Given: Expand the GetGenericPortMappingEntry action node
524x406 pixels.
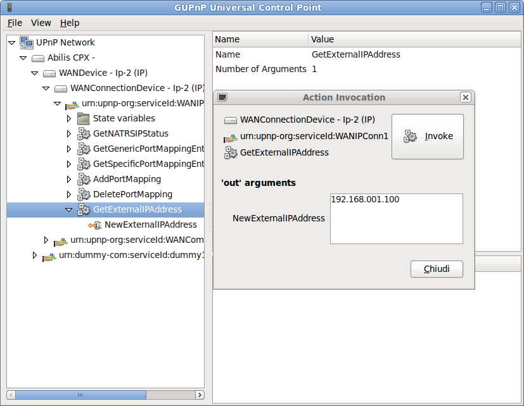Looking at the screenshot, I should (69, 149).
